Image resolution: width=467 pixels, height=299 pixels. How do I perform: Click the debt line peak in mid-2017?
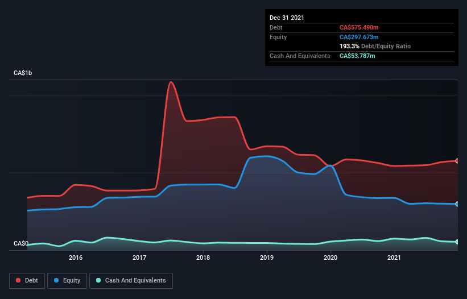171,82
